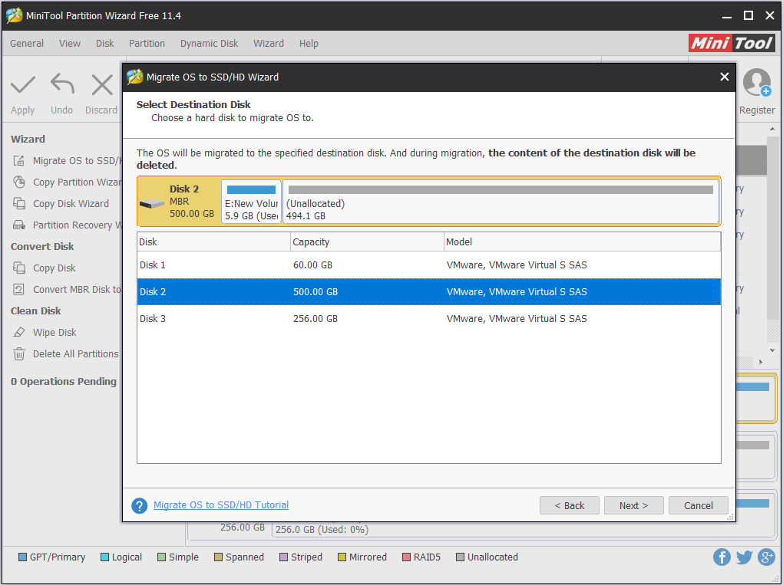Click the 60.00 GB capacity cell
The image size is (783, 585).
click(312, 265)
